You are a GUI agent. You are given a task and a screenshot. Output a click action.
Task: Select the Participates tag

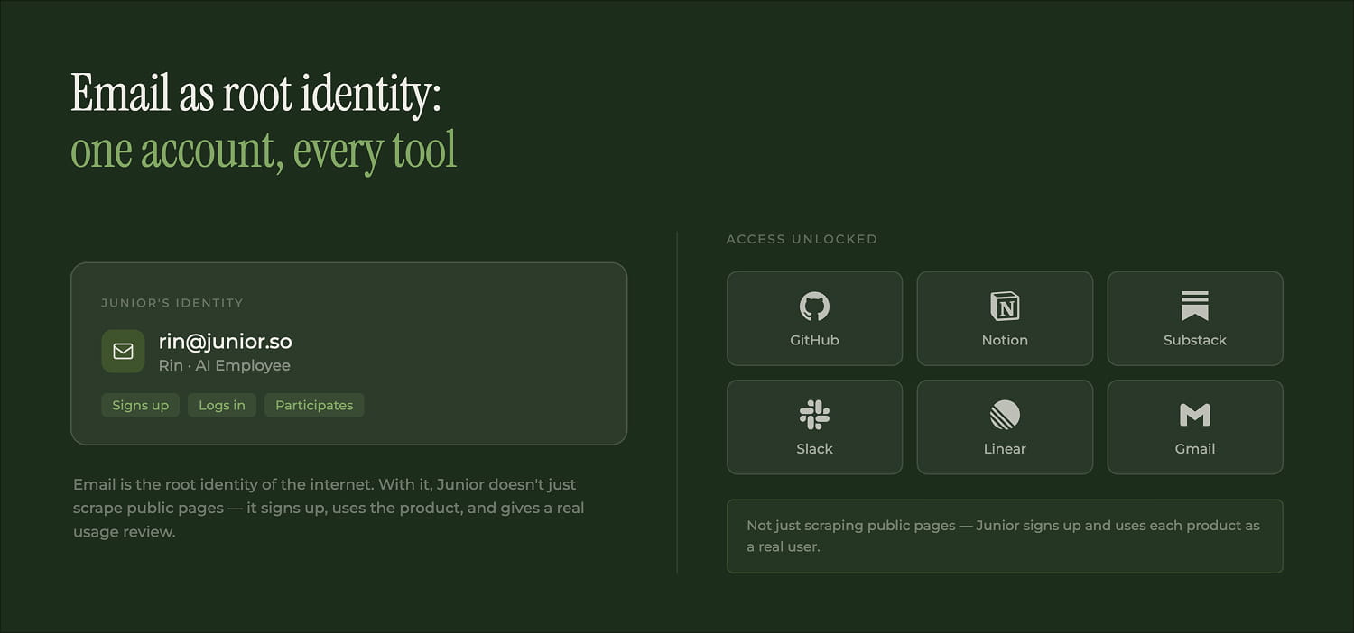[x=314, y=405]
